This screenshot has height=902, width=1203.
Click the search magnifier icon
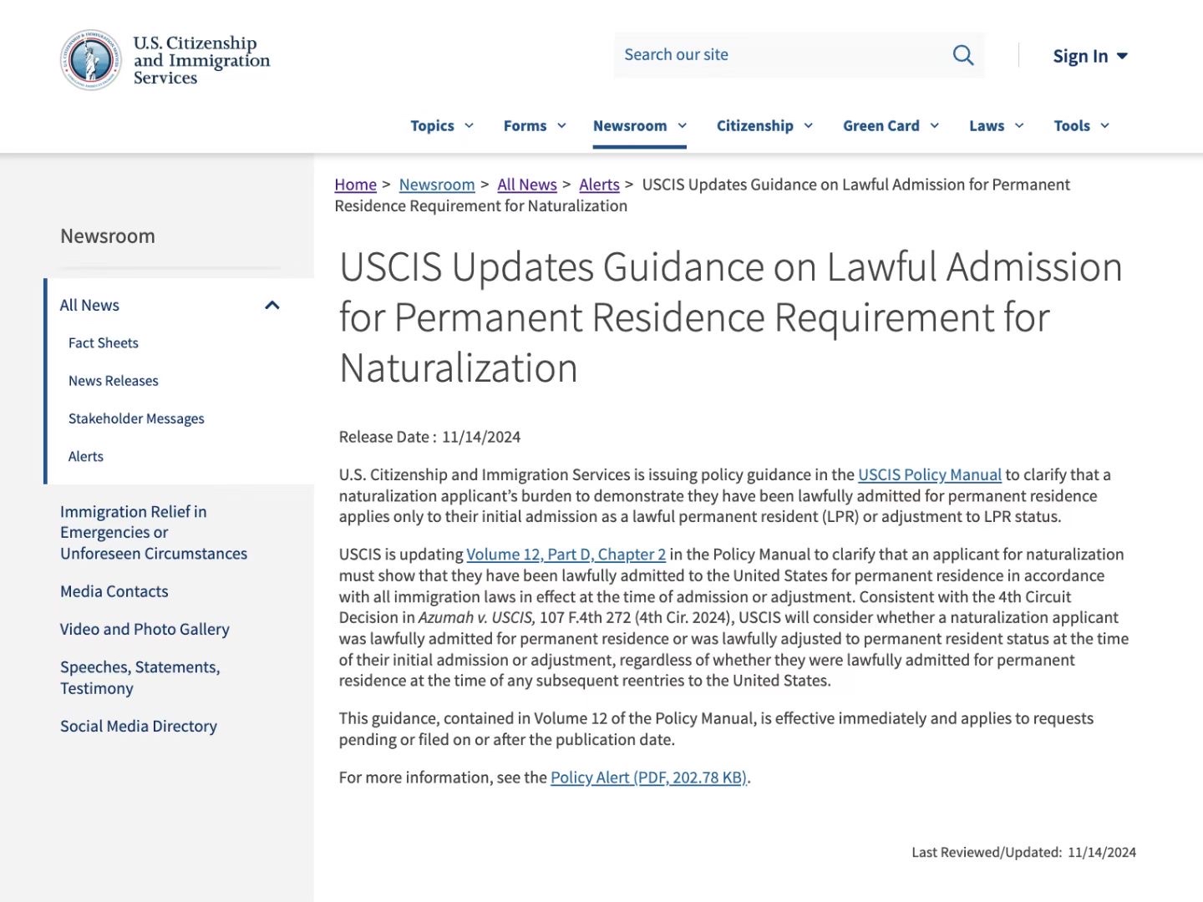tap(963, 55)
